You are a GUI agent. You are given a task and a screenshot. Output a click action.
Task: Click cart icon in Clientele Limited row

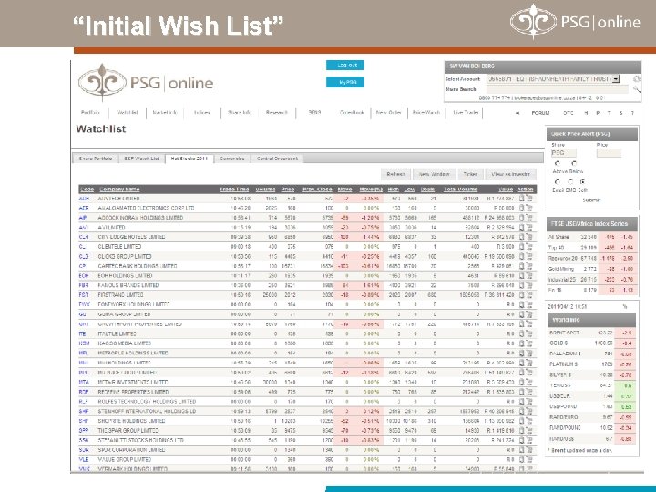coord(529,246)
